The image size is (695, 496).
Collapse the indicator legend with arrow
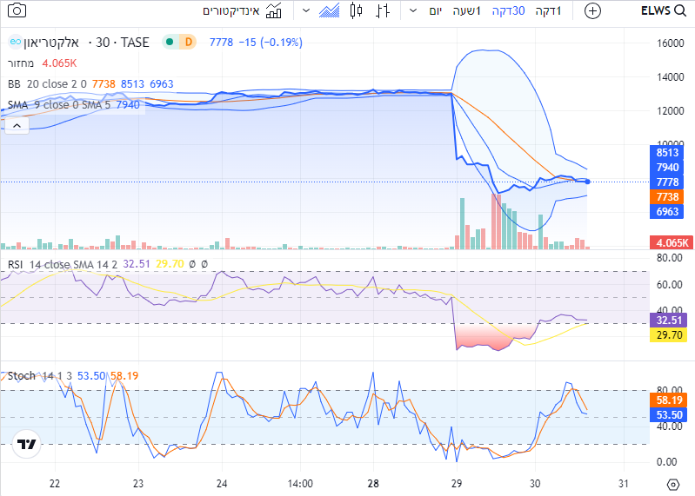point(15,125)
